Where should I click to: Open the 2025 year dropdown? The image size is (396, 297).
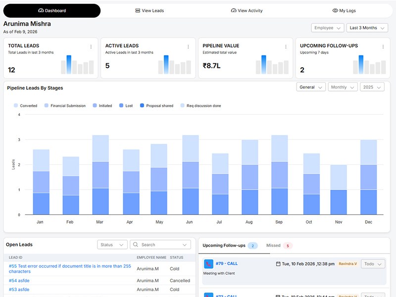pos(372,87)
